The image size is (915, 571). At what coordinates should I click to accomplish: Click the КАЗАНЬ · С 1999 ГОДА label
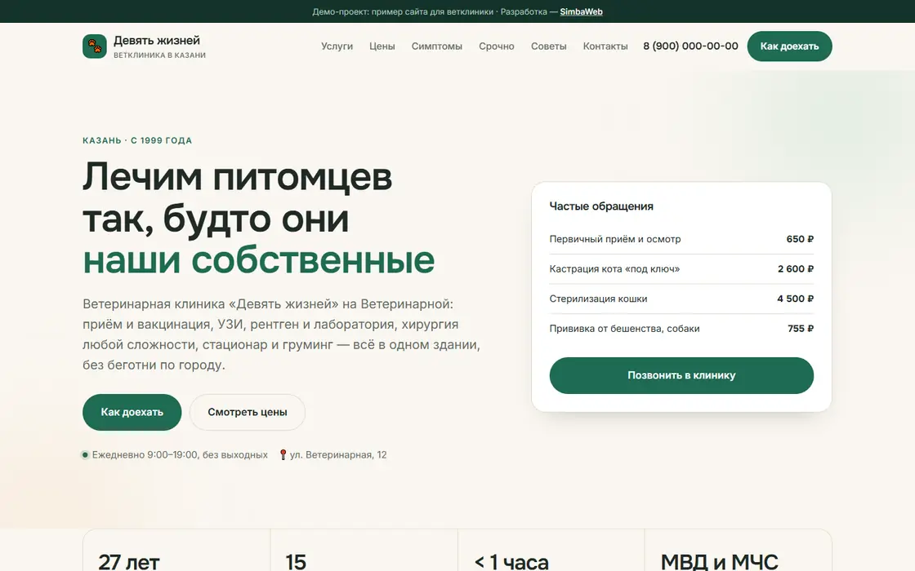pos(137,140)
